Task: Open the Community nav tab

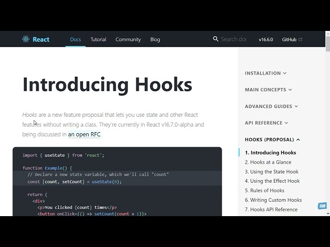Action: (x=128, y=39)
